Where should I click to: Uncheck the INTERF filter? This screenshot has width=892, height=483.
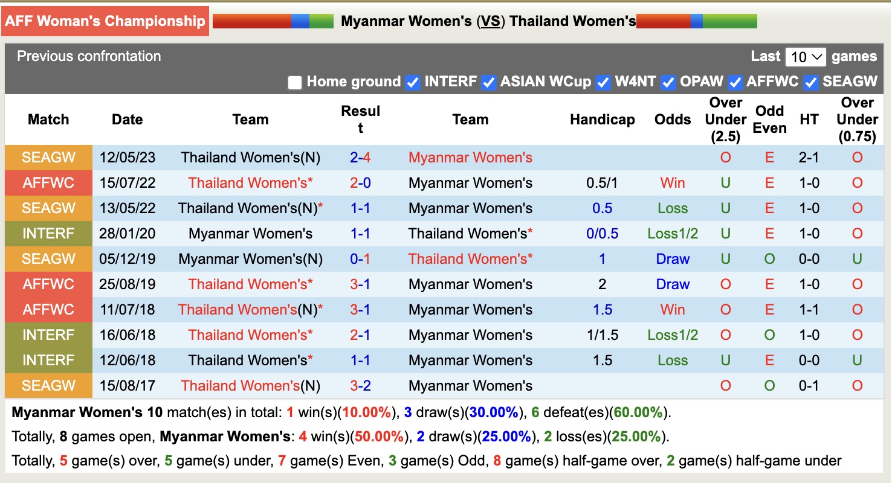pos(412,82)
